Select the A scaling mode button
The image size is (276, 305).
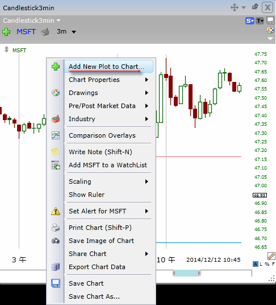point(255,264)
